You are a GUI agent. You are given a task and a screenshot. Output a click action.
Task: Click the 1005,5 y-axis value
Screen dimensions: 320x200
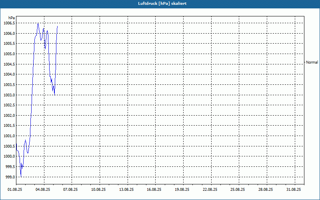click(x=9, y=44)
